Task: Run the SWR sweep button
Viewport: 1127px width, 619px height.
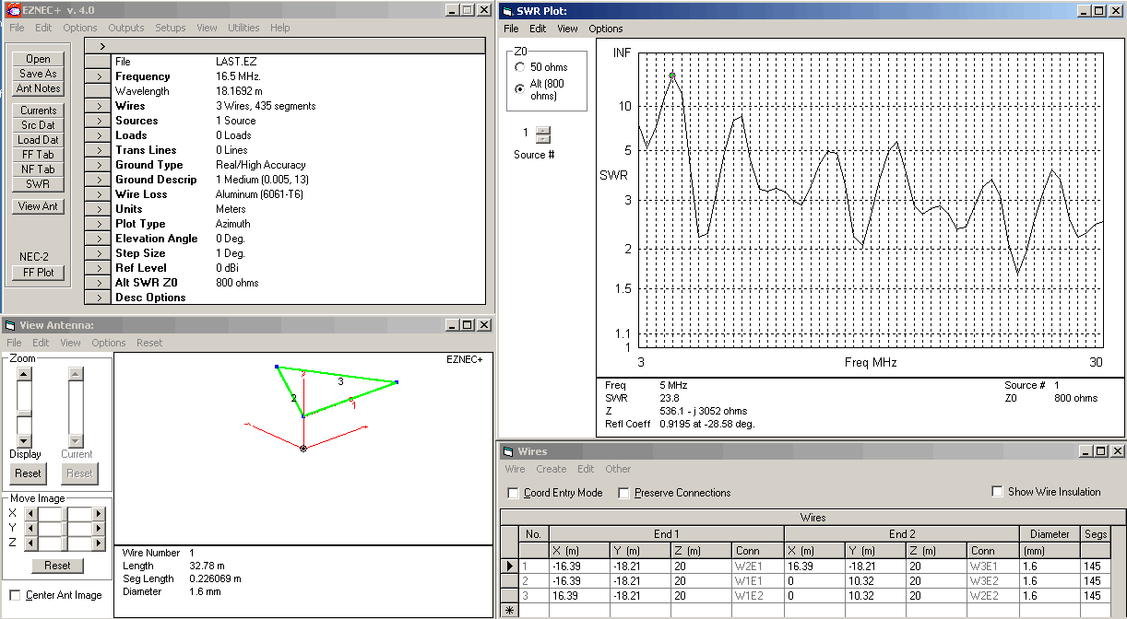Action: coord(38,184)
